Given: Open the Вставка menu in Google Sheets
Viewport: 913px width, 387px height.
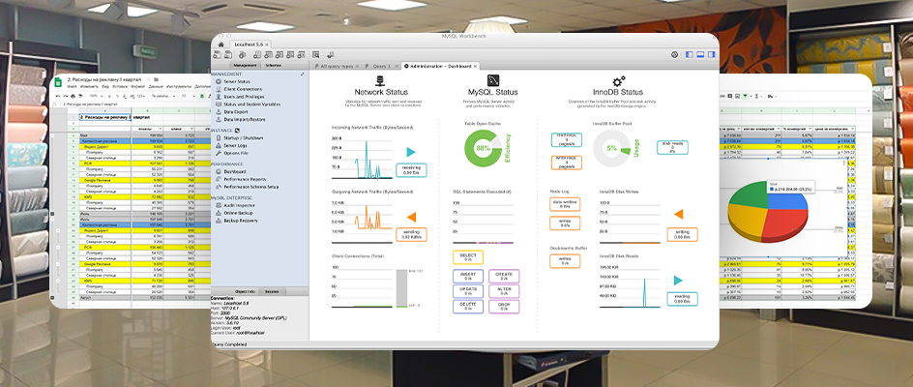Looking at the screenshot, I should (120, 87).
